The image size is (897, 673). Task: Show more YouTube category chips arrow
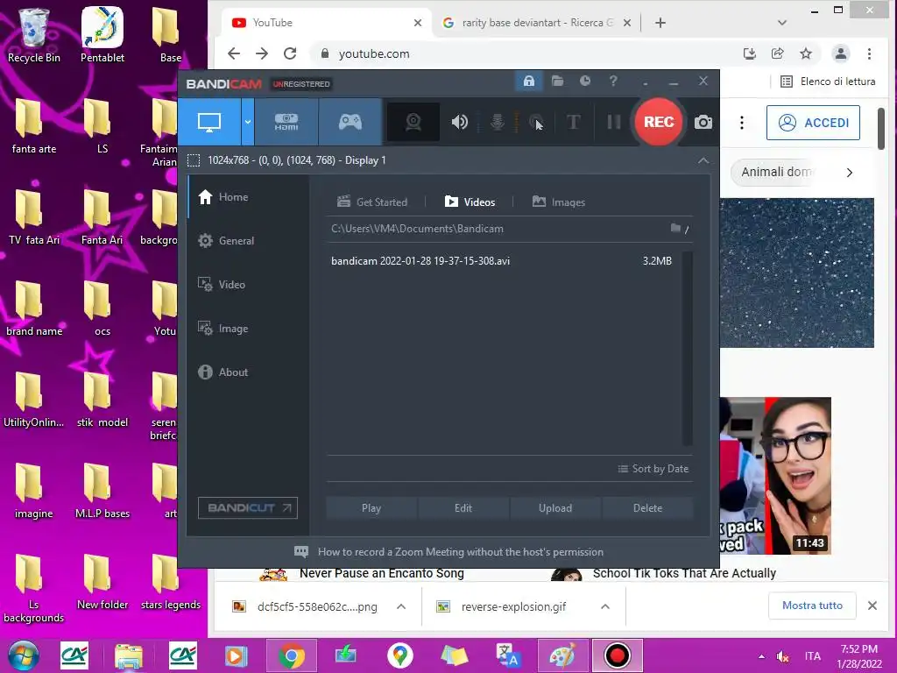[x=850, y=173]
